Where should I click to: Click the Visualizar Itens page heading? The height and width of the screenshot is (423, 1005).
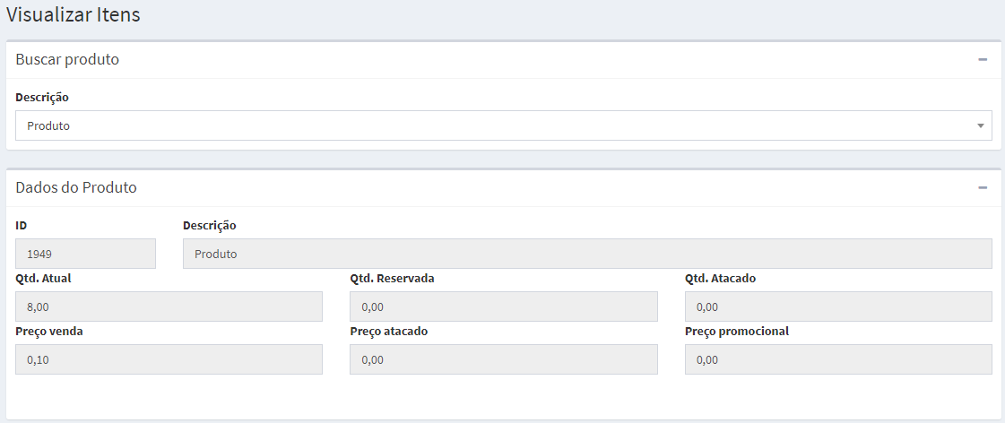click(x=74, y=15)
